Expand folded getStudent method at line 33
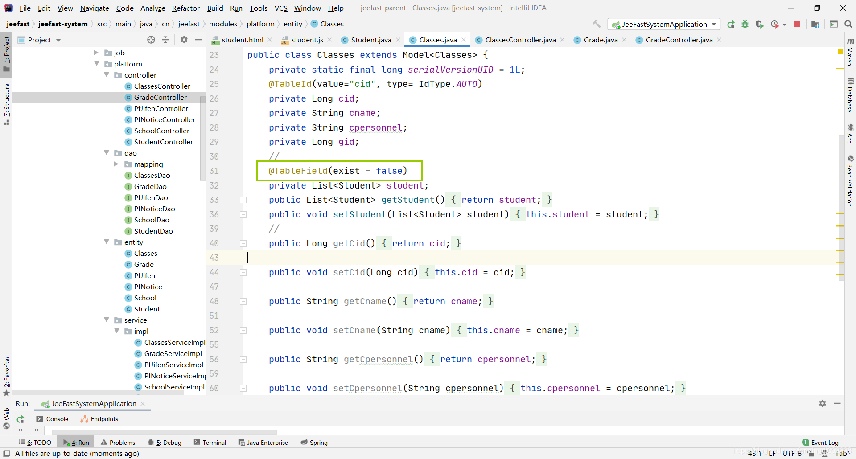 243,200
